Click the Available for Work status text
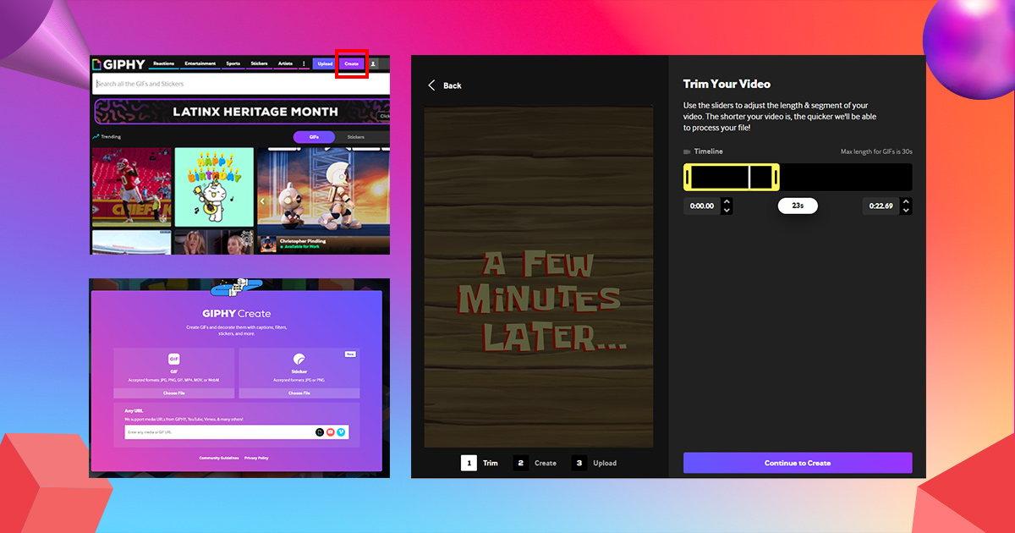 point(301,247)
